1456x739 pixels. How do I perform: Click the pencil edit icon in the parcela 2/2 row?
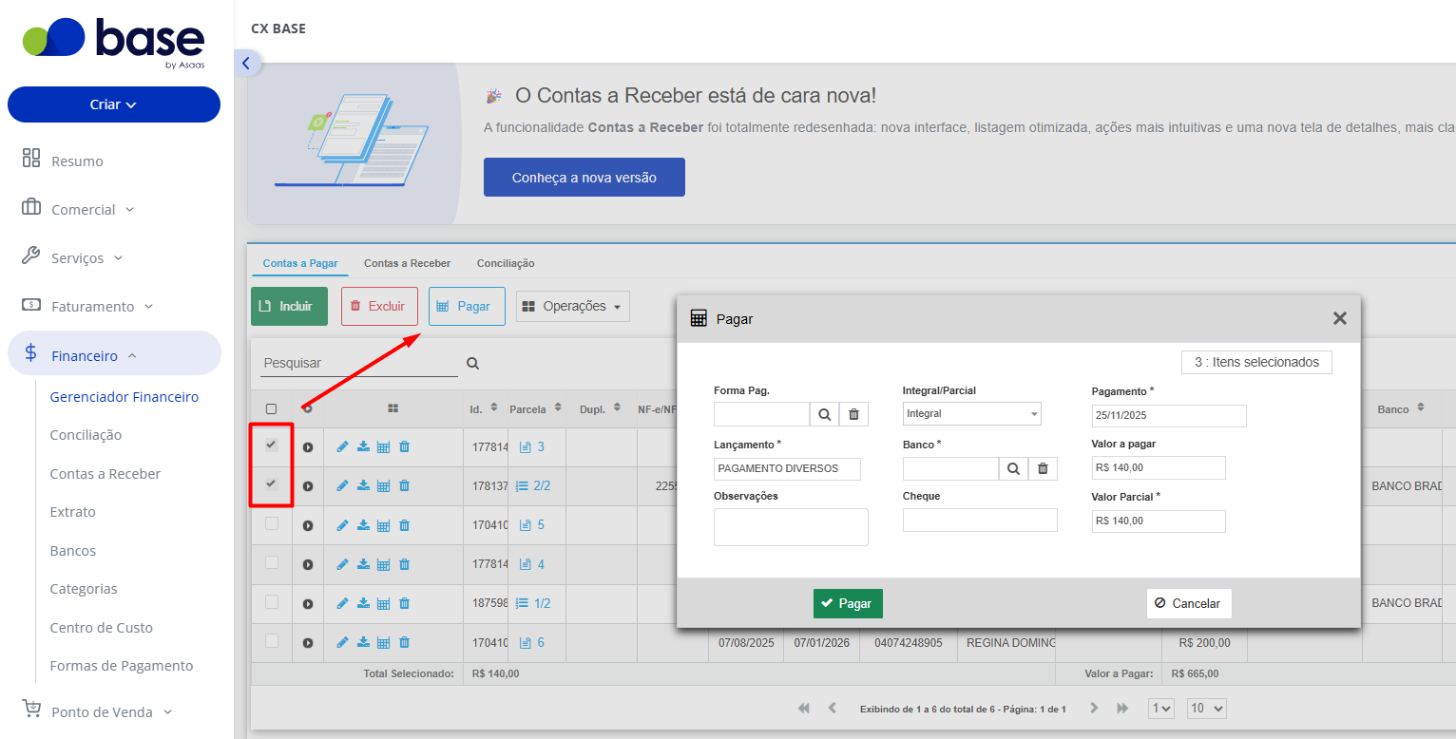click(342, 485)
